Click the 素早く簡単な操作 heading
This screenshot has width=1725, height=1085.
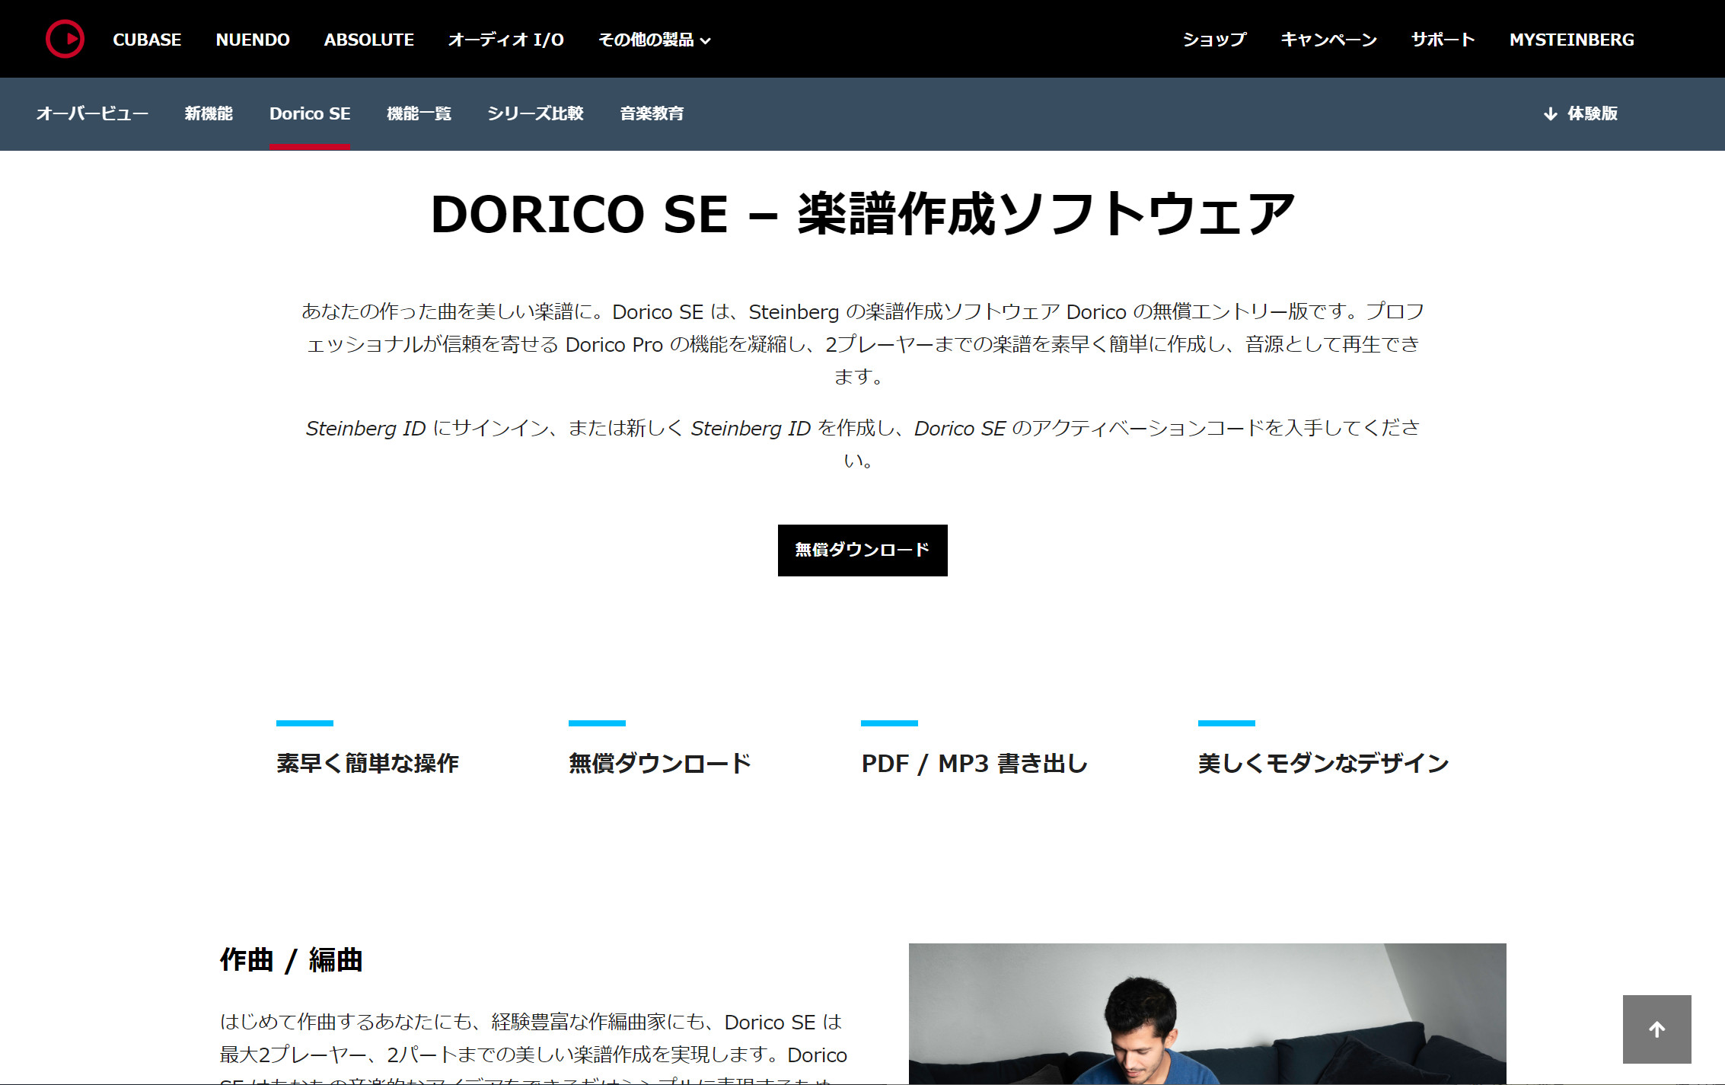point(368,763)
